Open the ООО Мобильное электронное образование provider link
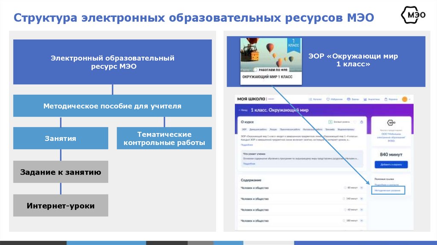The height and width of the screenshot is (245, 437). [391, 137]
